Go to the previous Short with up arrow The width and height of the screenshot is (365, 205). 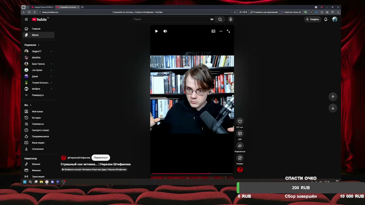[333, 97]
